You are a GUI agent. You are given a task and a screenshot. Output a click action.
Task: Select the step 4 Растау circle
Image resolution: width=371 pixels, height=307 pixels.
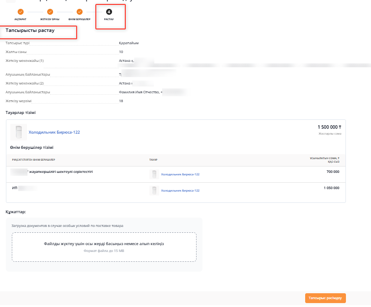tap(109, 11)
